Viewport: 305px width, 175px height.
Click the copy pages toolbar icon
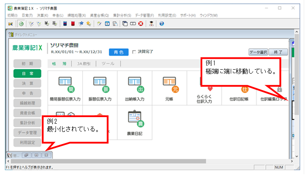point(115,24)
